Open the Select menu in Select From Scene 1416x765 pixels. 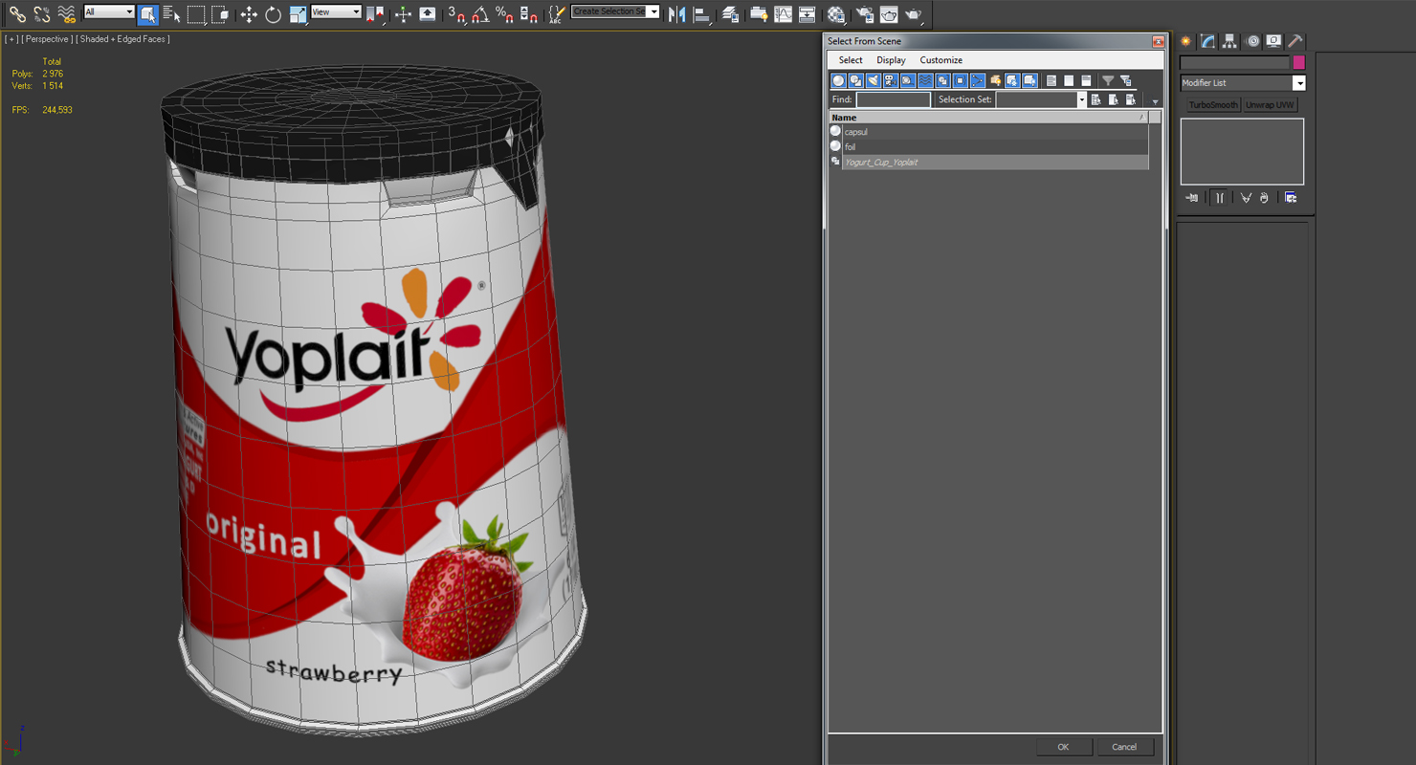(851, 60)
